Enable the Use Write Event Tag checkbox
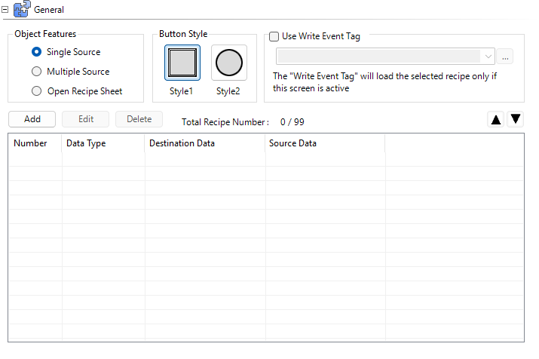This screenshot has height=359, width=539. point(274,36)
